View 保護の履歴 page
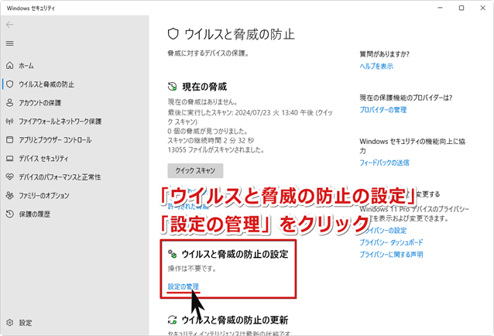Viewport: 494px width, 336px height. click(x=34, y=214)
